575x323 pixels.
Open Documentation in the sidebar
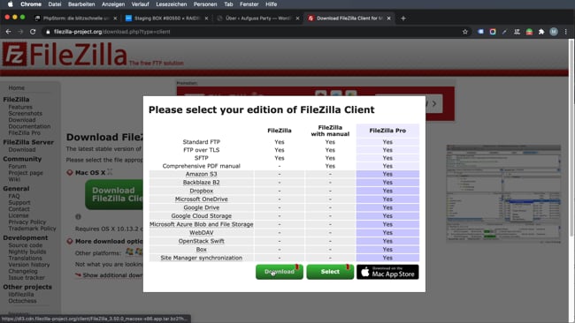[x=29, y=126]
